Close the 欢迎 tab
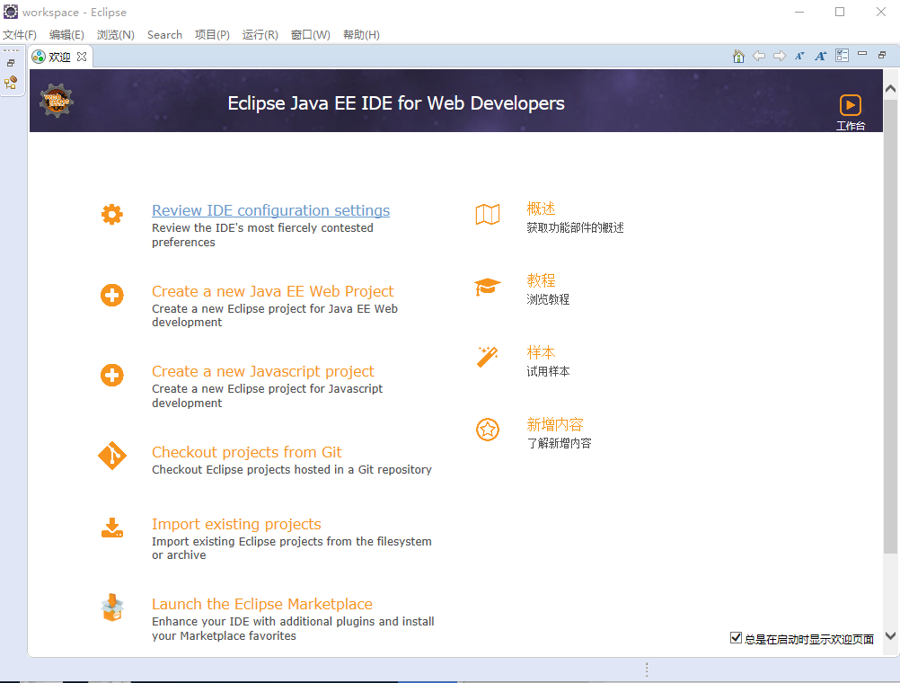The width and height of the screenshot is (900, 683). 82,57
